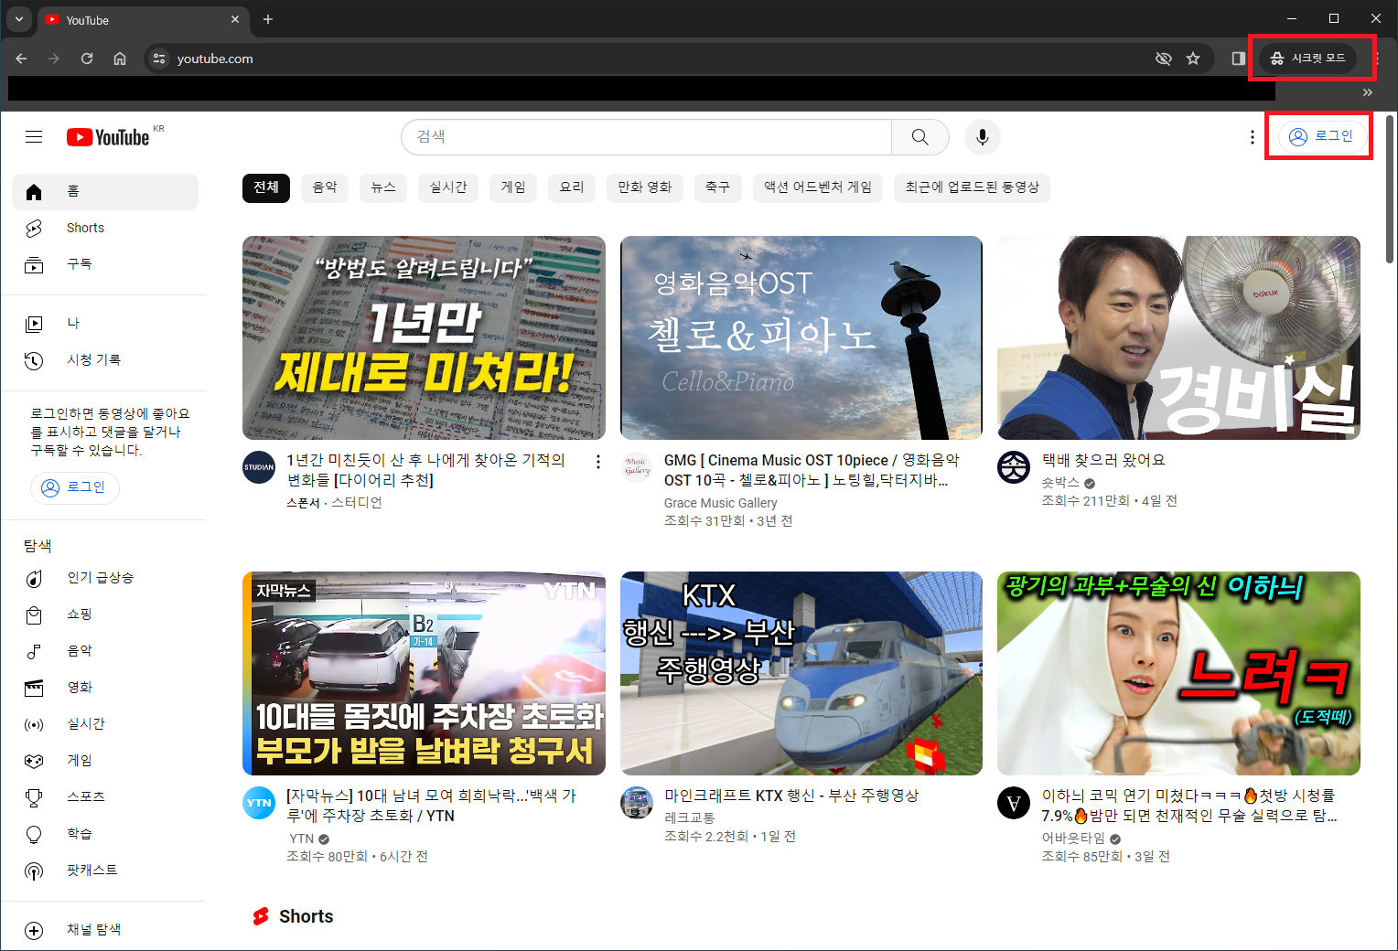Bookmark this page with star icon

pyautogui.click(x=1193, y=59)
